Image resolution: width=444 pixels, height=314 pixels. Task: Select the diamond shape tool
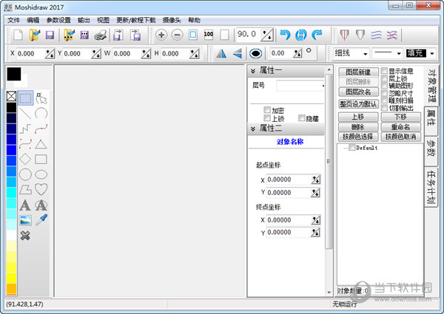click(x=25, y=159)
